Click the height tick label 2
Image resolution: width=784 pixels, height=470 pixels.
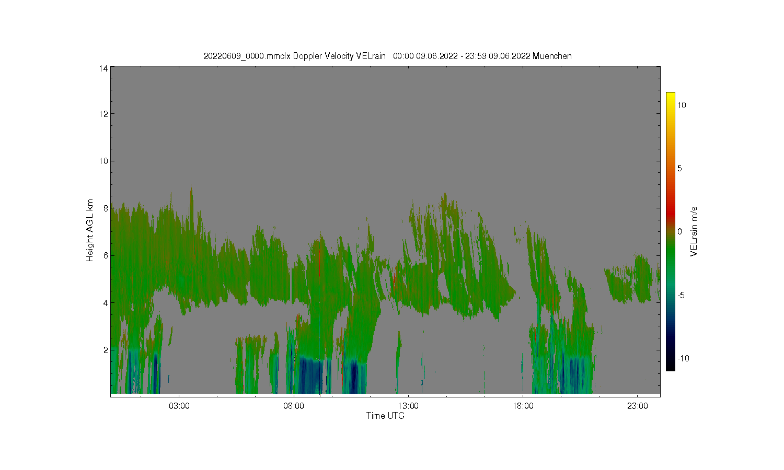105,350
